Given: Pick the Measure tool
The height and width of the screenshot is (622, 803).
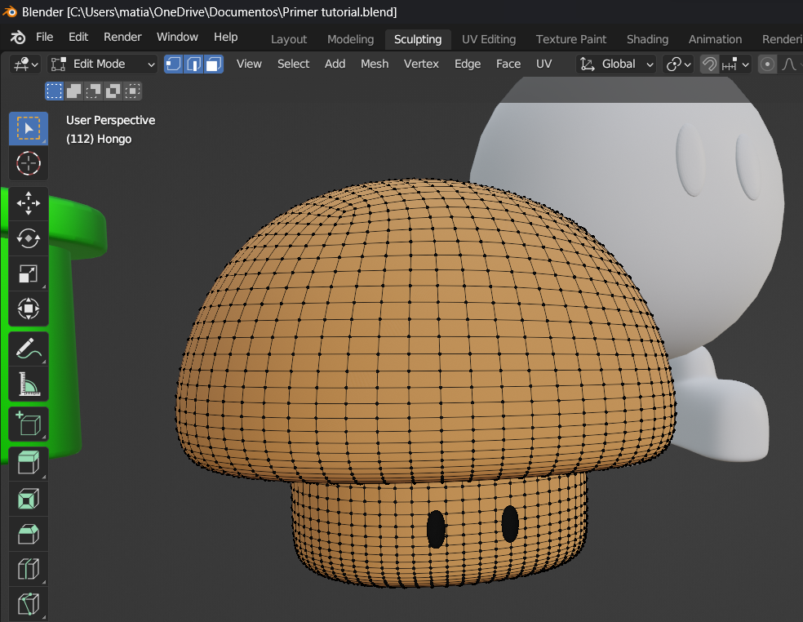Looking at the screenshot, I should [x=29, y=384].
